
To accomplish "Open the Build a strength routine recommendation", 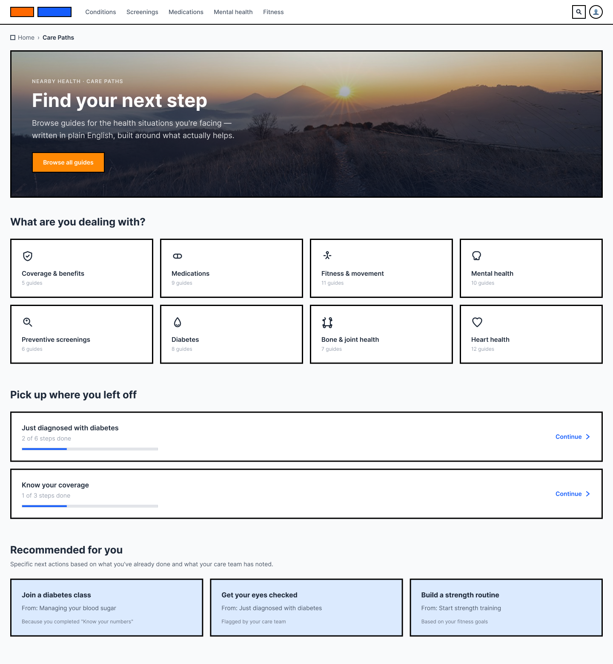I will (x=506, y=607).
